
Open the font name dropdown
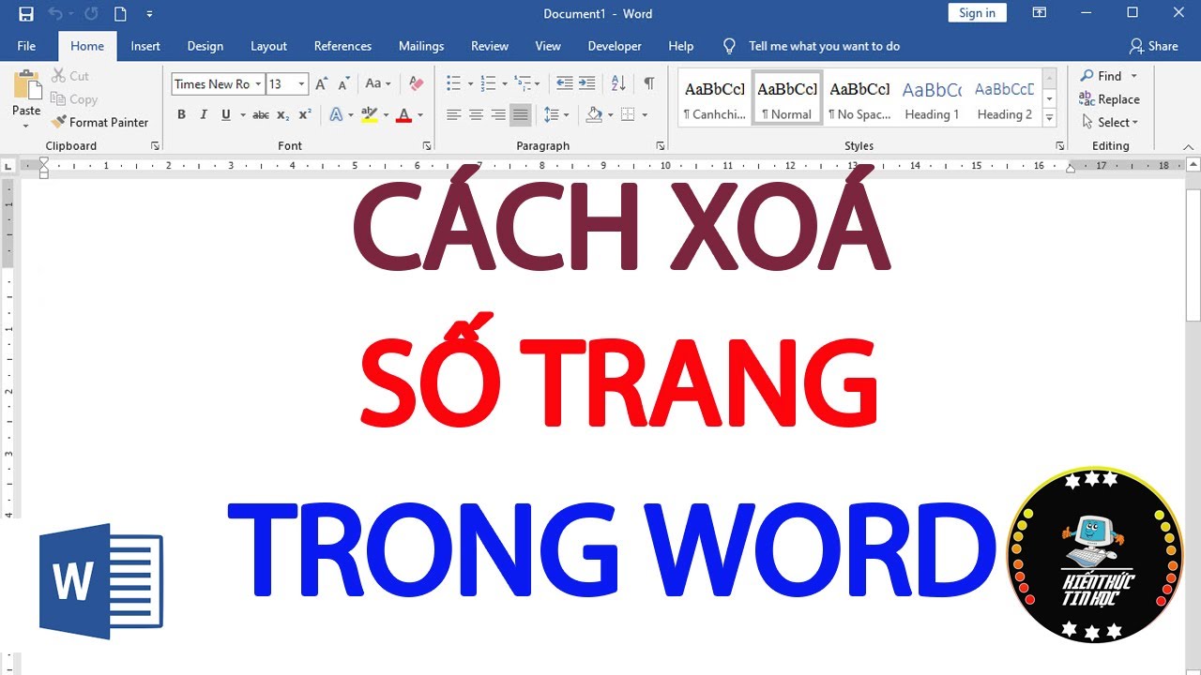259,84
